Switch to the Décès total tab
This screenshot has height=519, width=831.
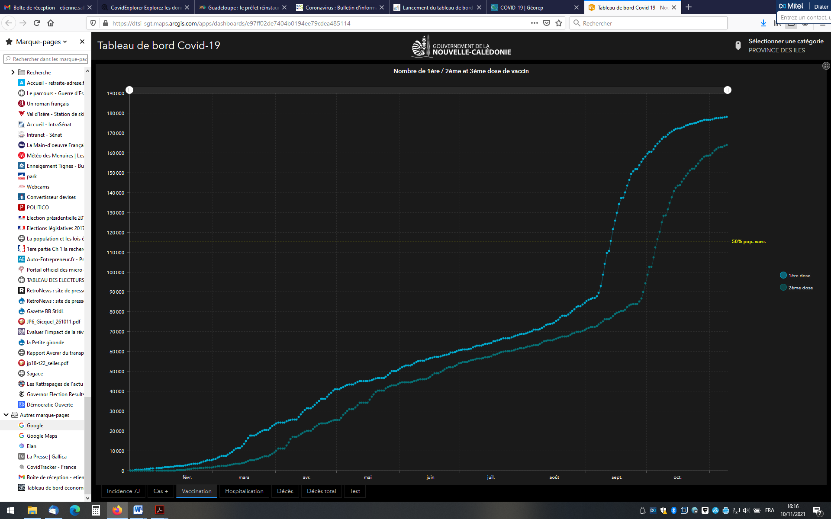click(x=321, y=491)
